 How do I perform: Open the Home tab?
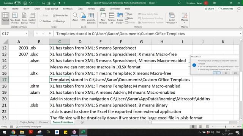[x=15, y=9]
